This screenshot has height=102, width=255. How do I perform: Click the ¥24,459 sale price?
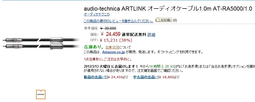(110, 34)
